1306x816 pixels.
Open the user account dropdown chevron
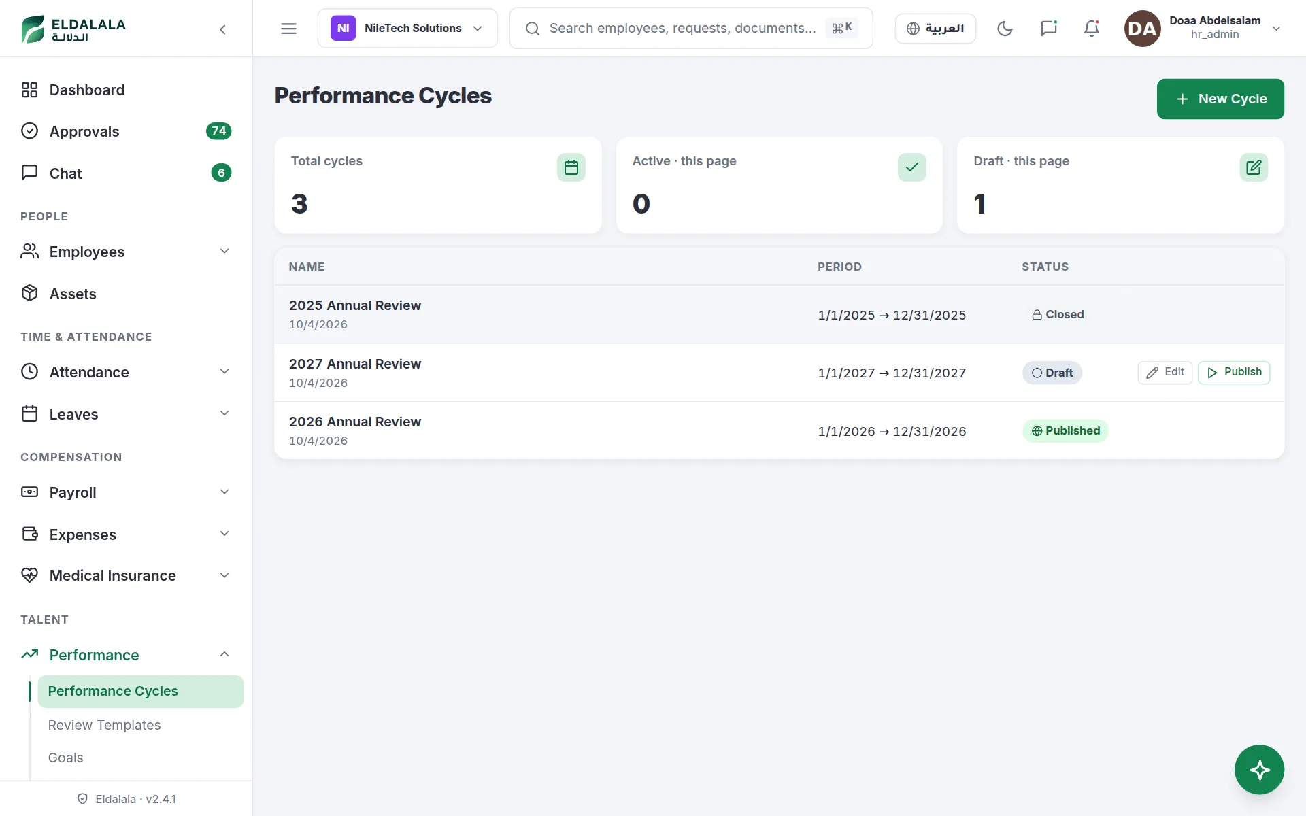pyautogui.click(x=1276, y=29)
